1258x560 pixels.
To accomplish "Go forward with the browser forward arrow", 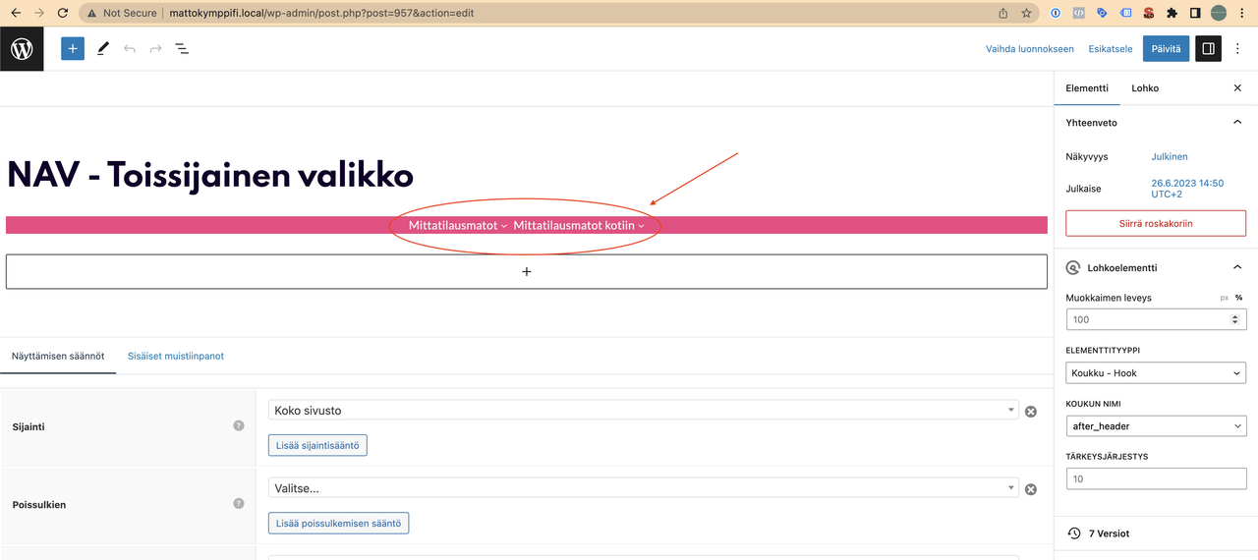I will 38,13.
